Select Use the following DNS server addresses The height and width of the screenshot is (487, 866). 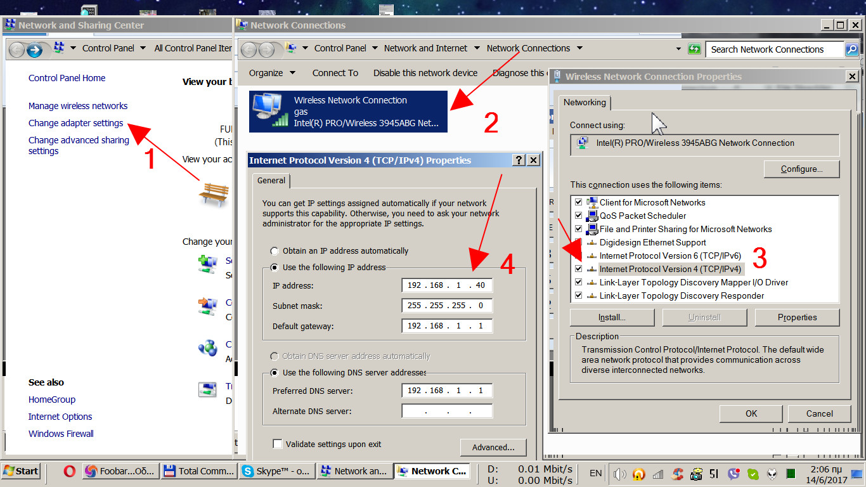coord(275,373)
